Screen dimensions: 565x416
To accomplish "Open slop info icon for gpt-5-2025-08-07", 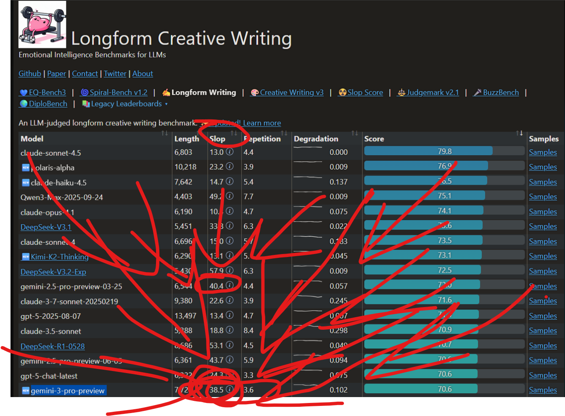I will (230, 315).
